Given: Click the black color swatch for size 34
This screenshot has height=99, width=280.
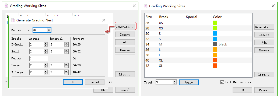Looking at the screenshot, I should 215,44.
